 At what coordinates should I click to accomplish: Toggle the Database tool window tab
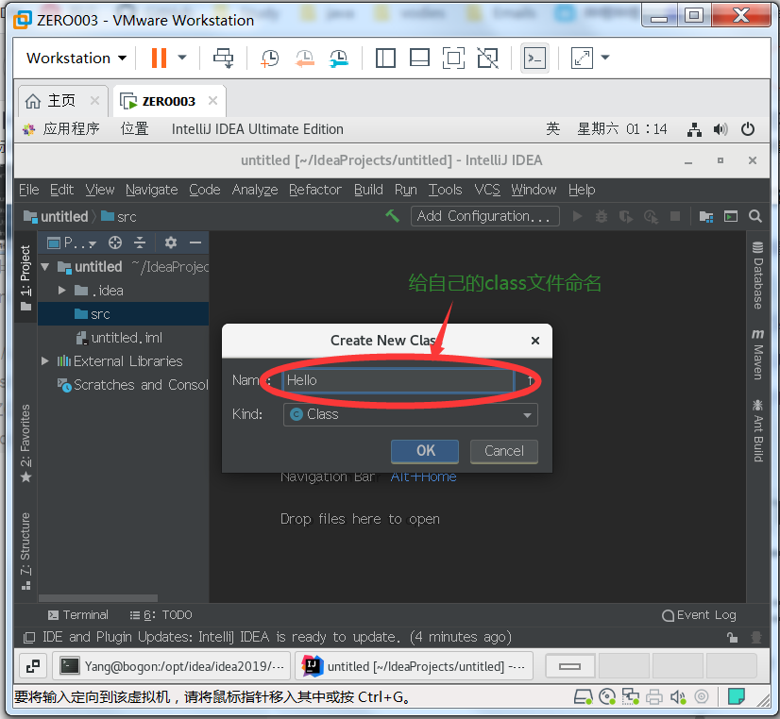[x=757, y=275]
